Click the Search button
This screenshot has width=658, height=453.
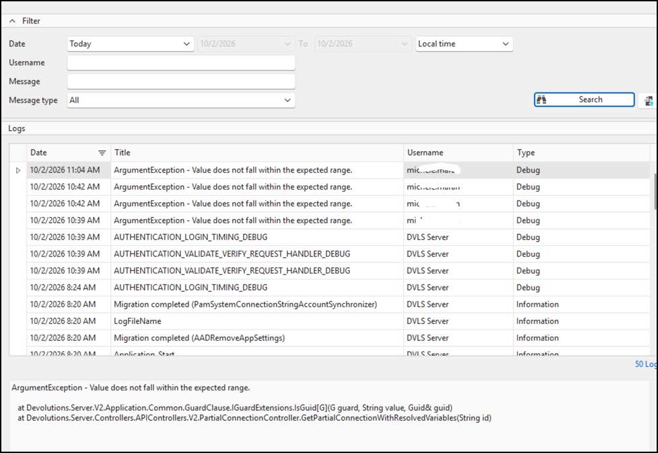pyautogui.click(x=584, y=99)
